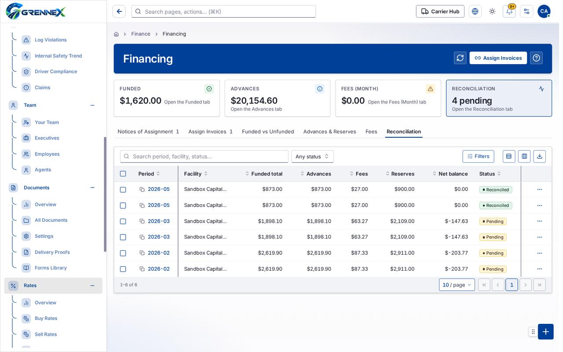Click the Finance breadcrumb link
Screen dimensions: 563x352
pos(141,34)
